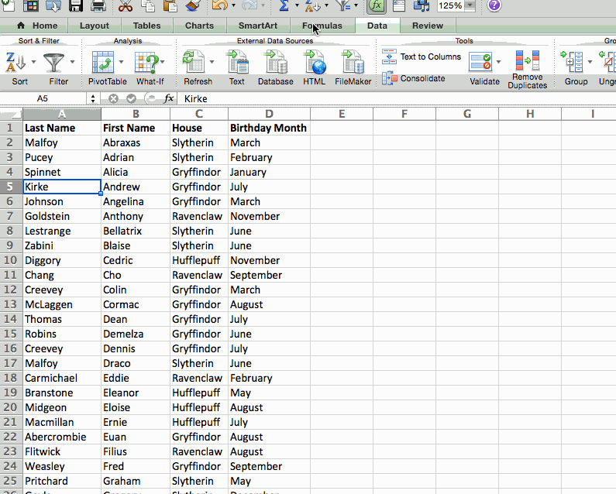Viewport: 616px width, 494px height.
Task: Switch to the Charts ribbon tab
Action: point(200,26)
